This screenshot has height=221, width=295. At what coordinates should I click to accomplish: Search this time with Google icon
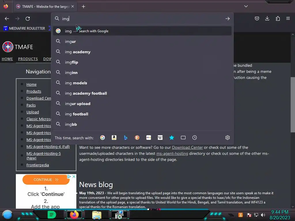[x=103, y=138]
